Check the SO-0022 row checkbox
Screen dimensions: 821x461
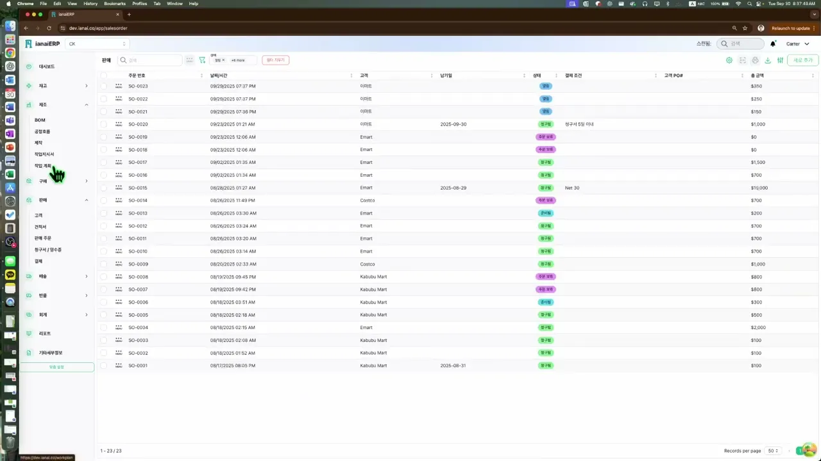tap(104, 99)
